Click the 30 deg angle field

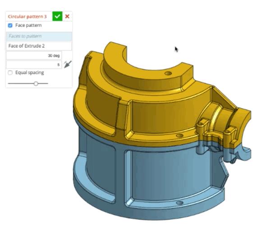(34, 55)
